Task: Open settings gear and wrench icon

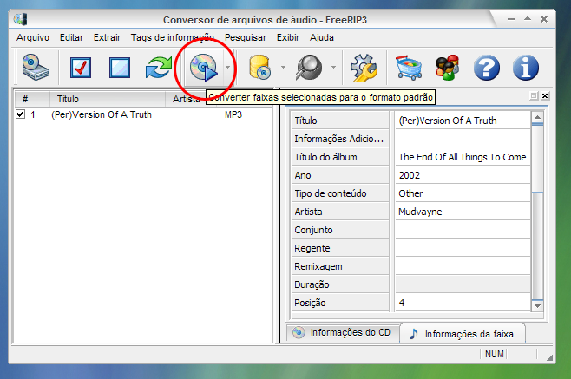Action: pos(364,68)
